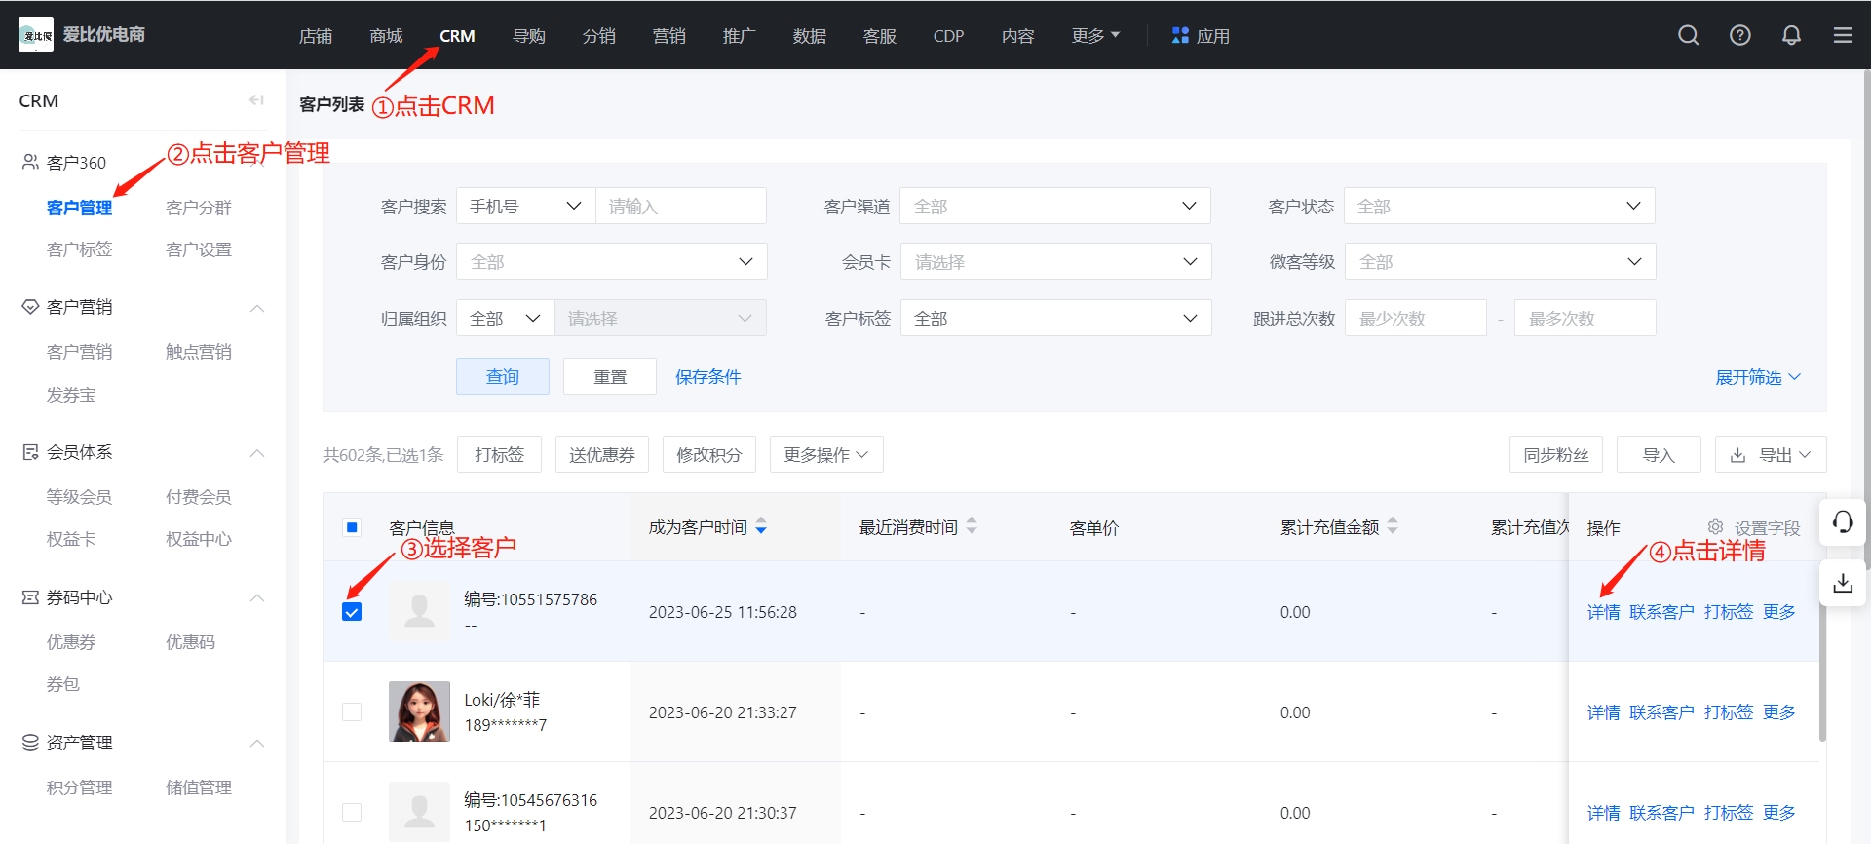Click the 同步粉丝 button

pyautogui.click(x=1556, y=454)
